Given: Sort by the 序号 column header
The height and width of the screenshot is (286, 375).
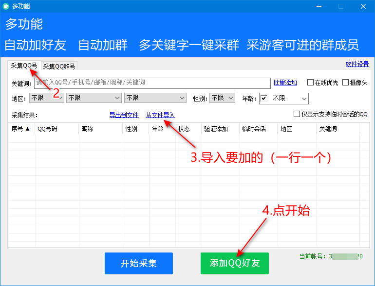Looking at the screenshot, I should 21,129.
